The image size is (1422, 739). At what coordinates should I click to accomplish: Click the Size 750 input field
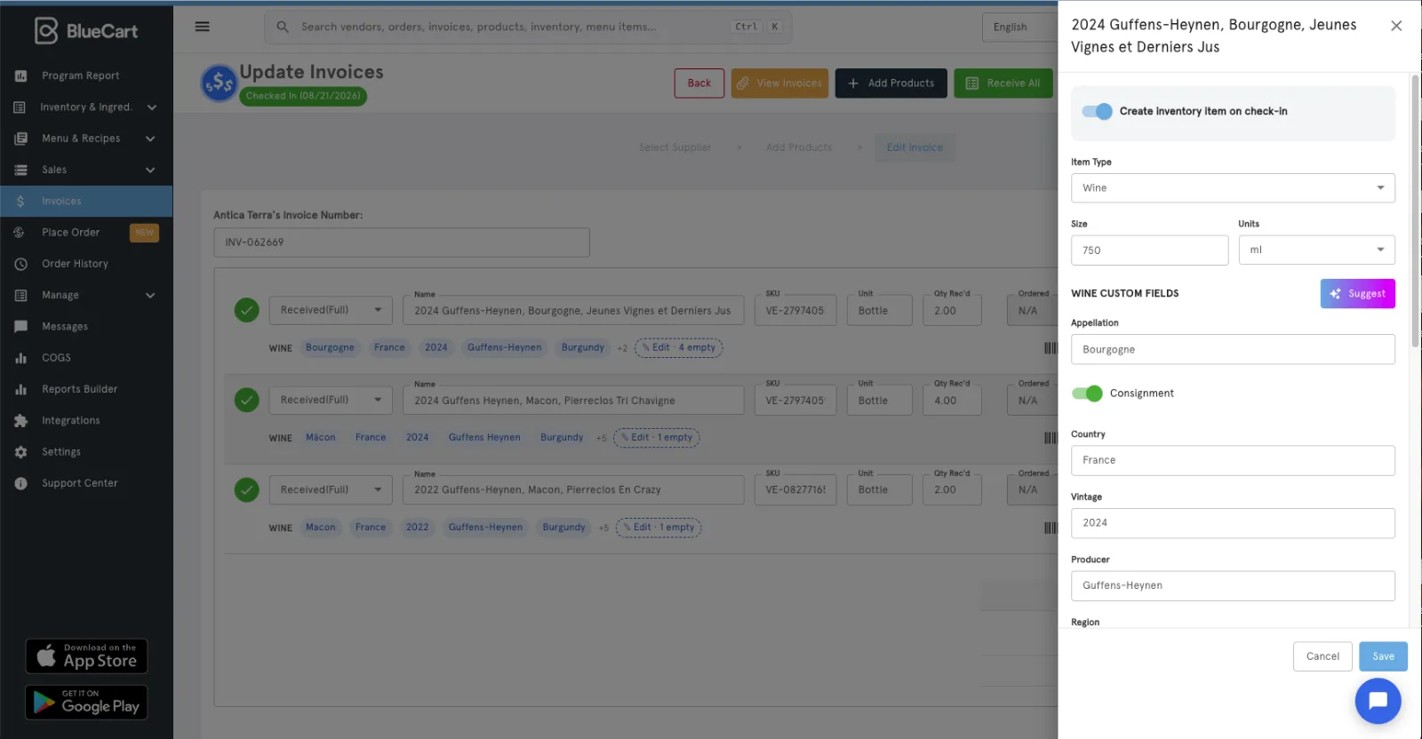pyautogui.click(x=1149, y=250)
